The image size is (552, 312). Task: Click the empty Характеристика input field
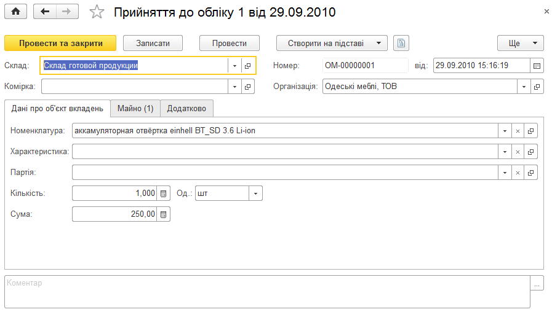click(285, 152)
